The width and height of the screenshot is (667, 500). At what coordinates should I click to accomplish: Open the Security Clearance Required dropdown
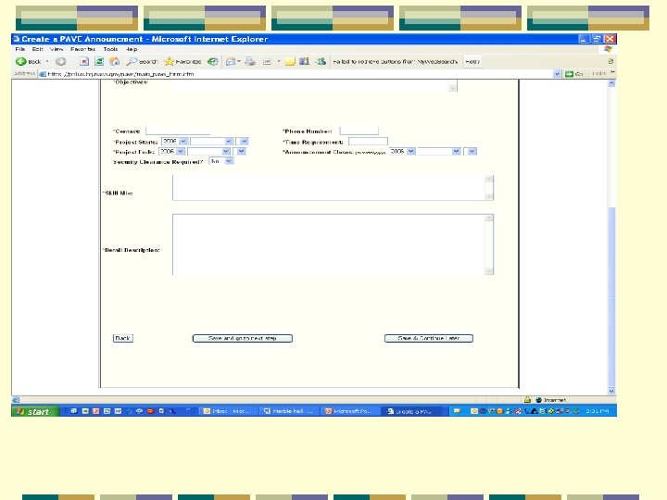click(221, 161)
